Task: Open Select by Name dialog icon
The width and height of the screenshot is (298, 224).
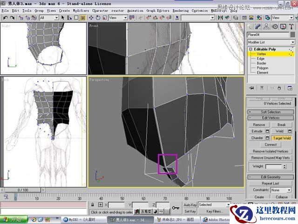Action: (69, 18)
